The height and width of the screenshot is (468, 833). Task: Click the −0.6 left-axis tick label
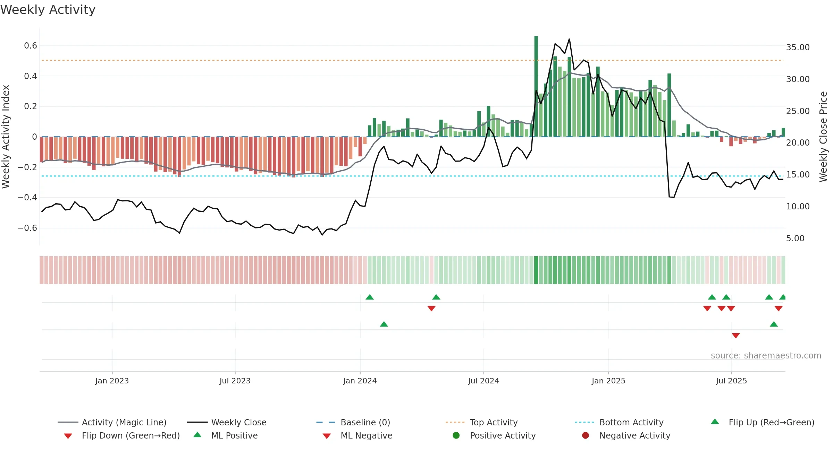[27, 228]
